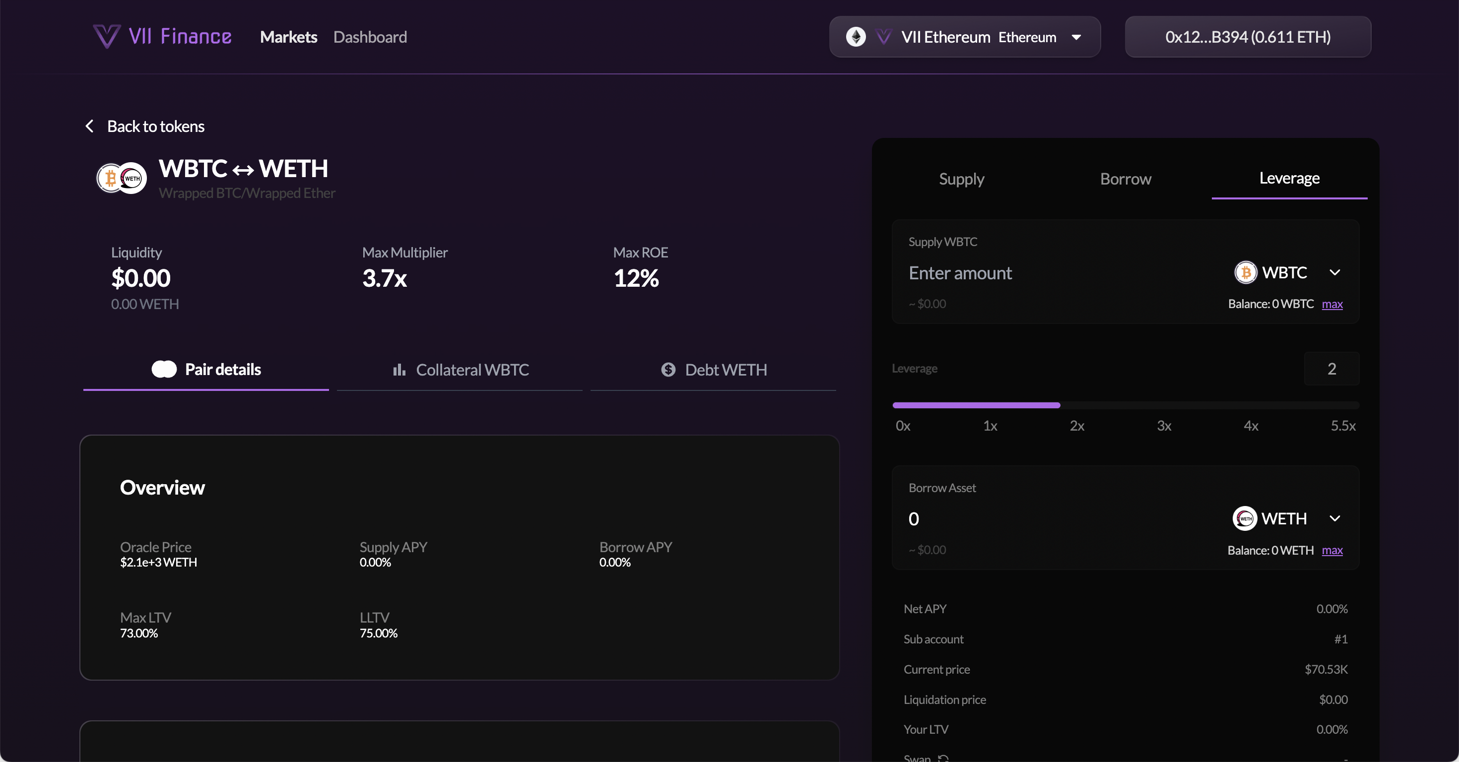
Task: Click the VII Finance logo
Action: coord(161,36)
